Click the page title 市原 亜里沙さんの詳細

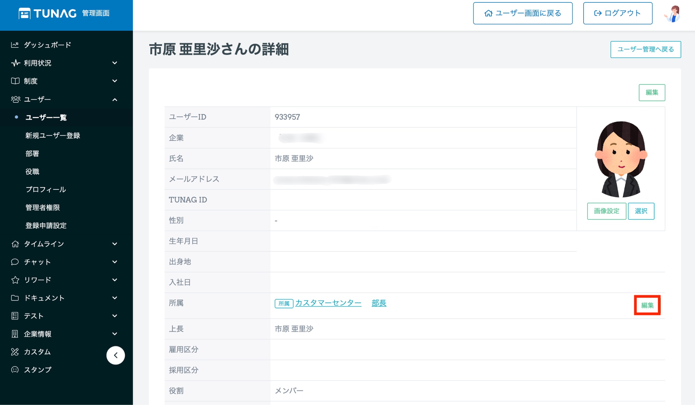click(x=219, y=50)
